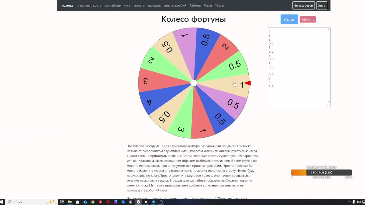This screenshot has height=205, width=365.
Task: Show hidden system tray icons
Action: tap(349, 202)
